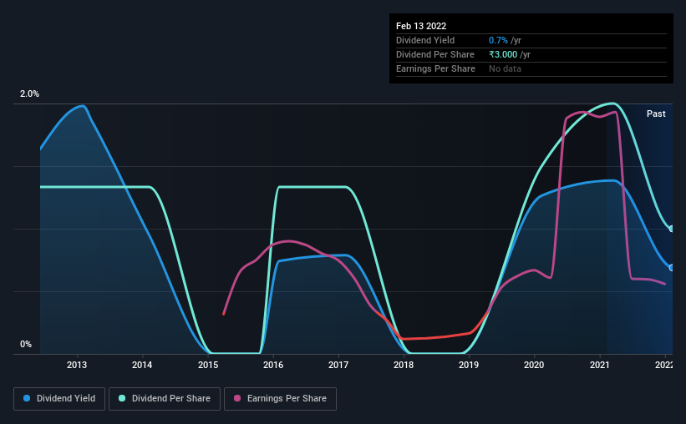686x424 pixels.
Task: Toggle the Dividend Yield legend button
Action: (59, 399)
